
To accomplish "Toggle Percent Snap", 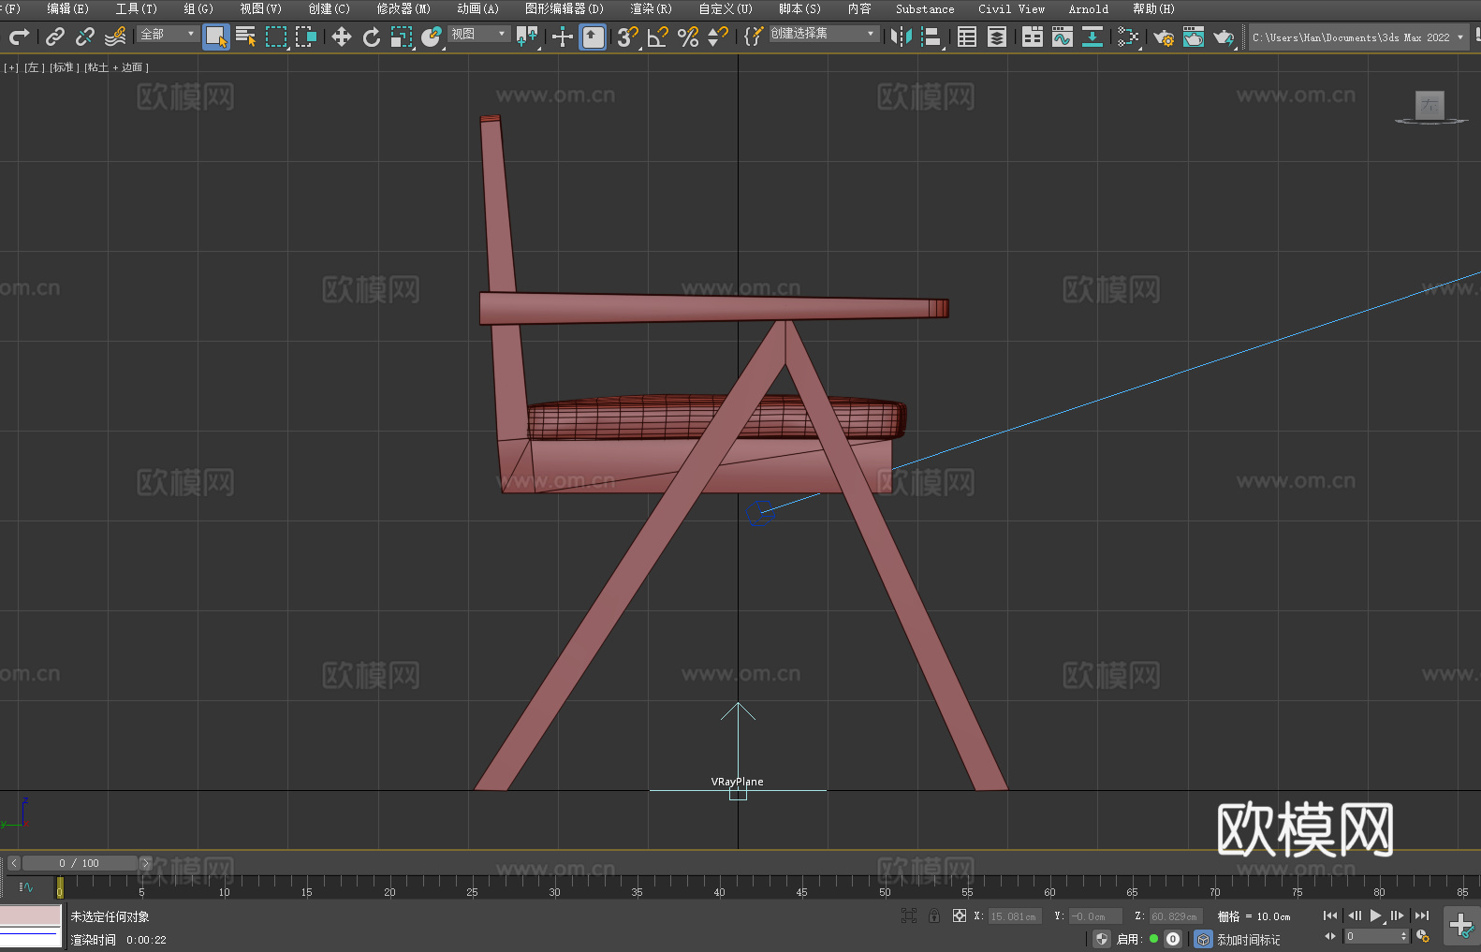I will coord(688,37).
